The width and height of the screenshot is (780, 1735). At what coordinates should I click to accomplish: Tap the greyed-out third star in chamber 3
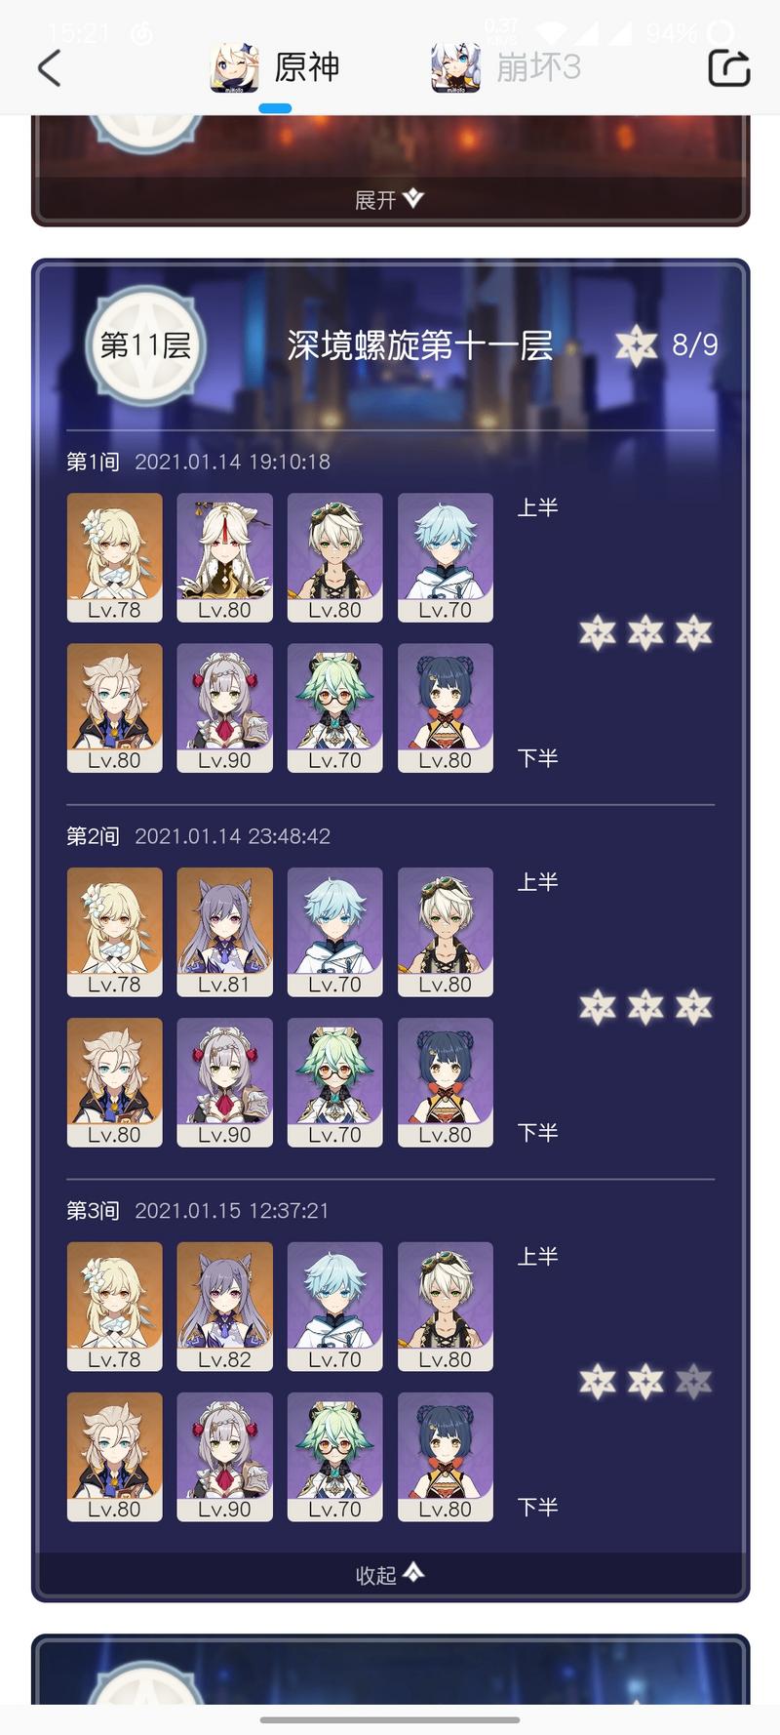pyautogui.click(x=693, y=1382)
